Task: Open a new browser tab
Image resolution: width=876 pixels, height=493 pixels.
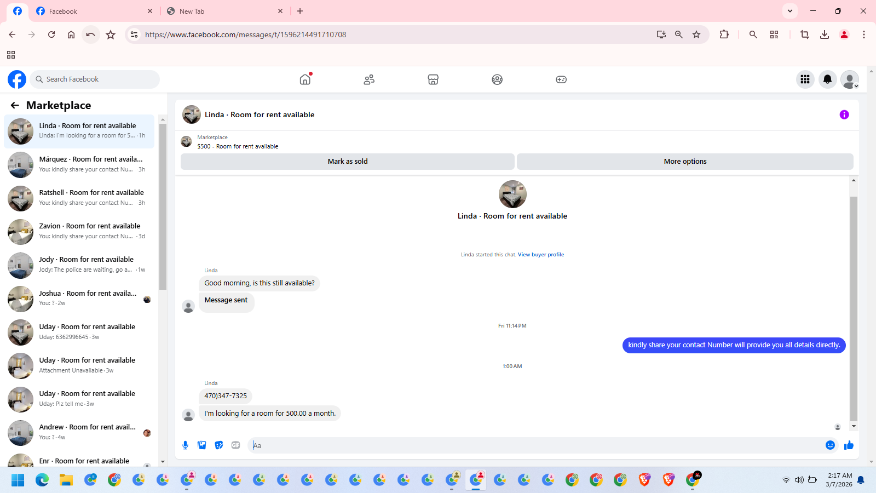Action: pyautogui.click(x=300, y=11)
